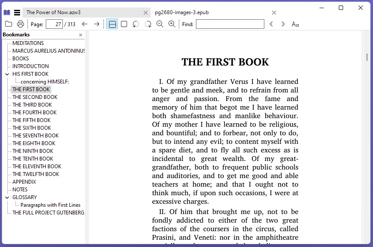The width and height of the screenshot is (373, 247).
Task: Go to THE SIXTH BOOK
Action: pos(32,128)
